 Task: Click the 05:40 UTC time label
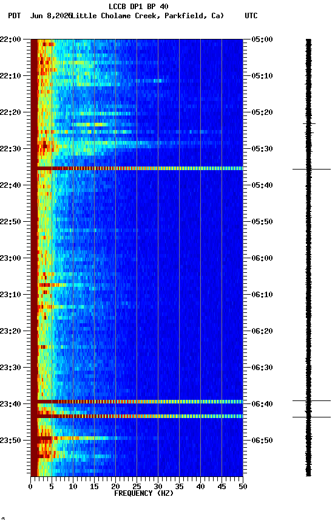point(262,185)
